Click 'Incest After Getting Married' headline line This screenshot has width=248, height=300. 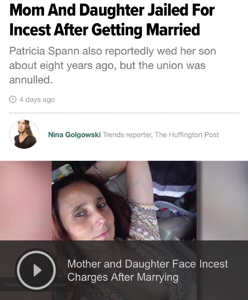pyautogui.click(x=105, y=29)
